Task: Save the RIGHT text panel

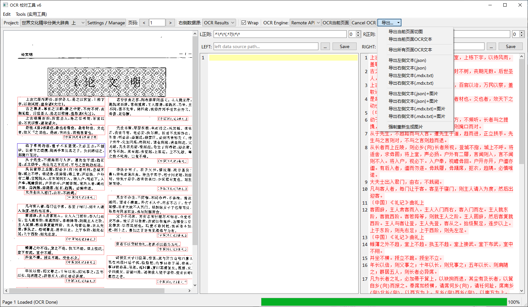Action: pos(511,46)
